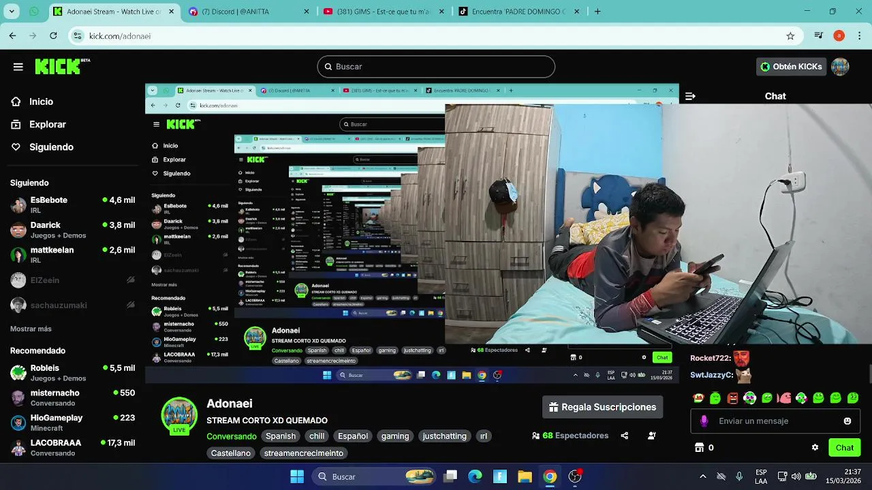The height and width of the screenshot is (490, 872).
Task: Open EsBebote channel in sidebar
Action: [72, 205]
